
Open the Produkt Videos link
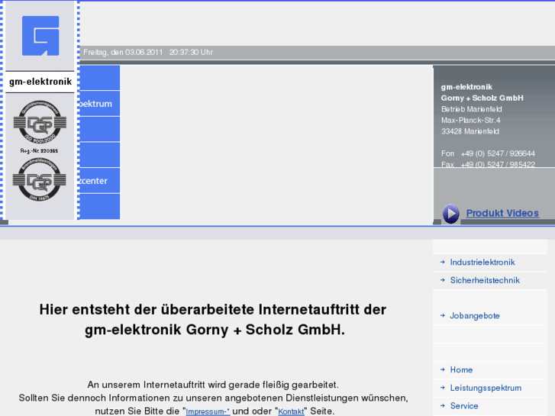pos(502,213)
